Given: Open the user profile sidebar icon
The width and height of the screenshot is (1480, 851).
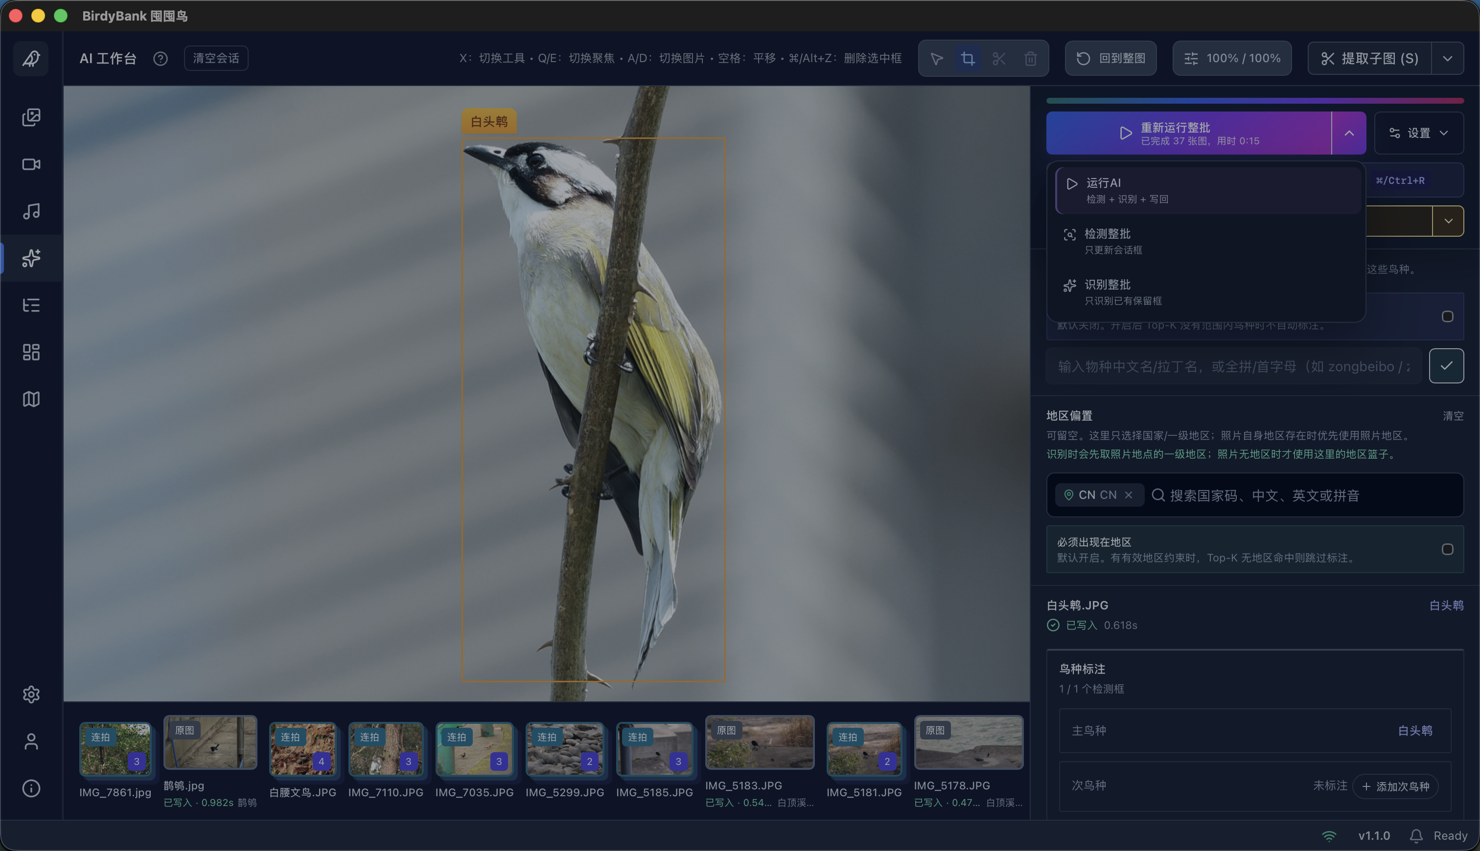Looking at the screenshot, I should click(31, 741).
